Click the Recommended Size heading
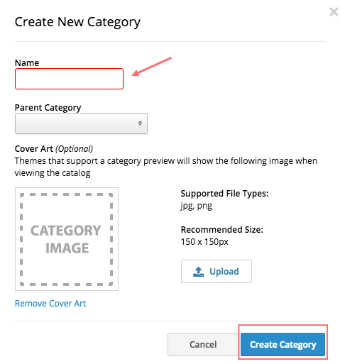340x364 pixels. (222, 230)
